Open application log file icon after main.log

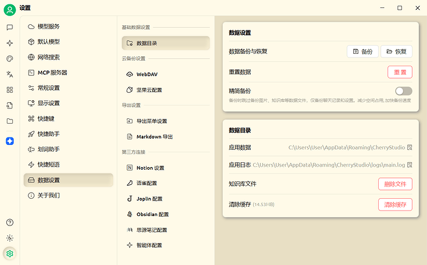coord(410,165)
